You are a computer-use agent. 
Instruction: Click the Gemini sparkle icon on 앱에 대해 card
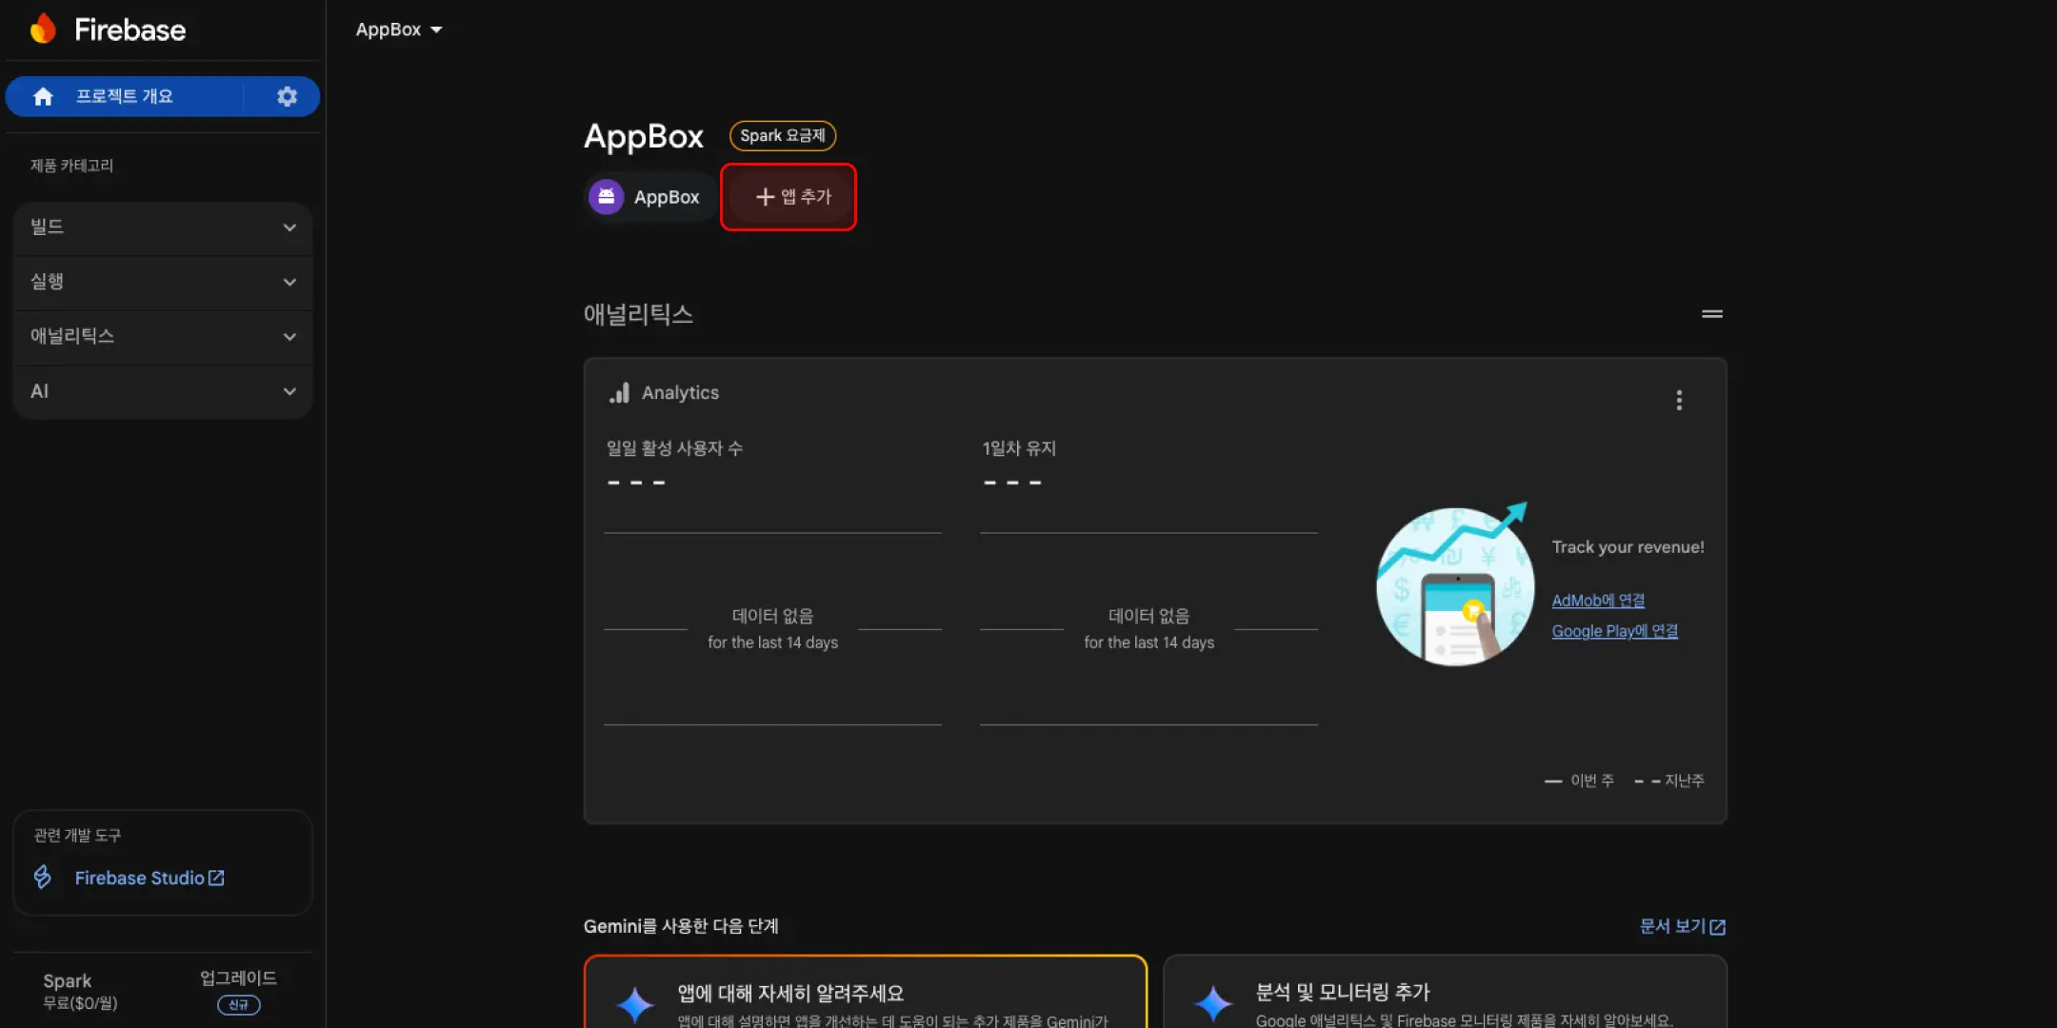[x=635, y=1003]
